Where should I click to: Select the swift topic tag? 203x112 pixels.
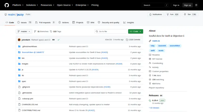click(153, 51)
